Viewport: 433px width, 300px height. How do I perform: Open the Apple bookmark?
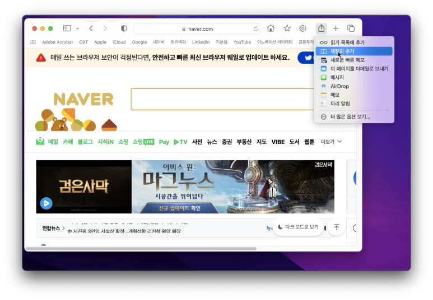point(100,42)
